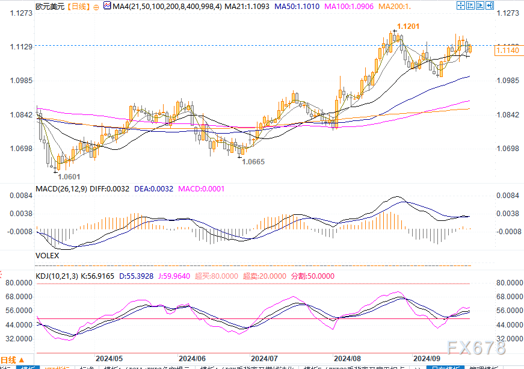Click the left axis 1.1129 price label

(x=21, y=47)
